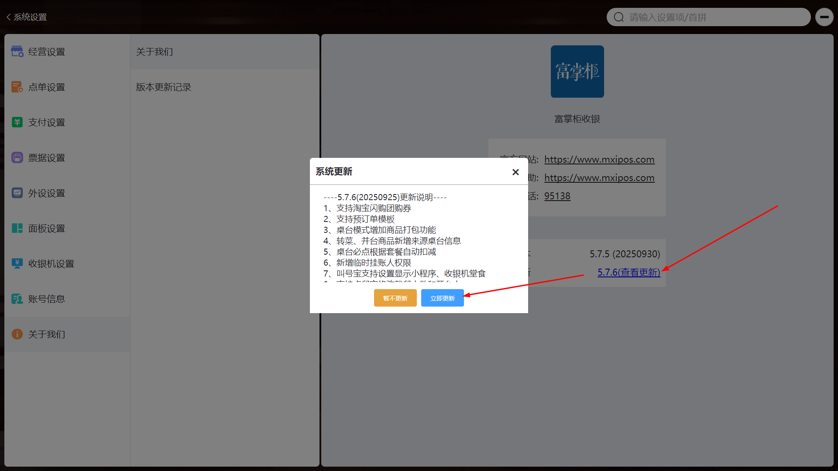Click the search magnifier icon
This screenshot has width=838, height=471.
click(618, 17)
